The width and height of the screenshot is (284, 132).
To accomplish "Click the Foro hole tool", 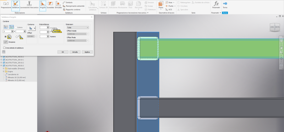I will click(130, 5).
